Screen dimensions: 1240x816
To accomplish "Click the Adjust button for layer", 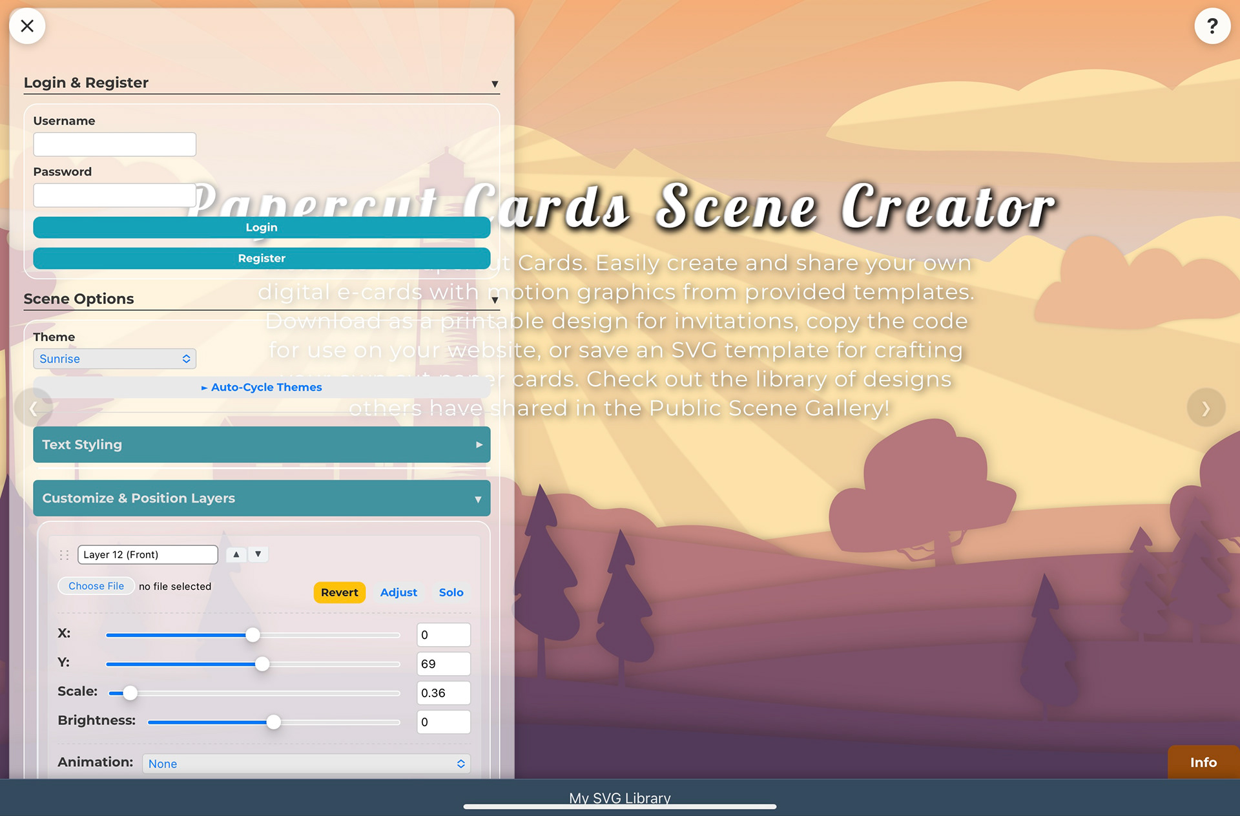I will pyautogui.click(x=398, y=592).
